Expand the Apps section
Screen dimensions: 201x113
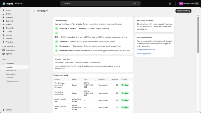(5, 59)
